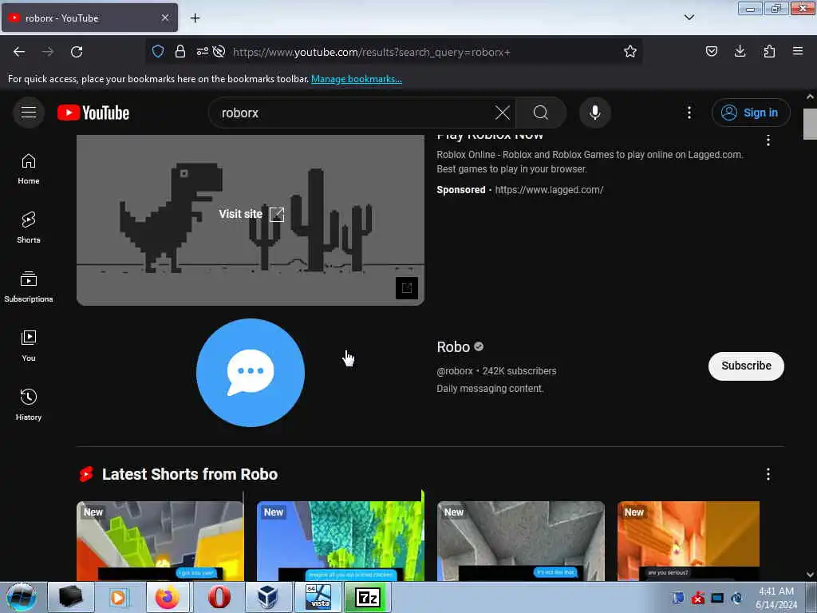
Task: Click the site security padlock icon
Action: click(x=180, y=51)
